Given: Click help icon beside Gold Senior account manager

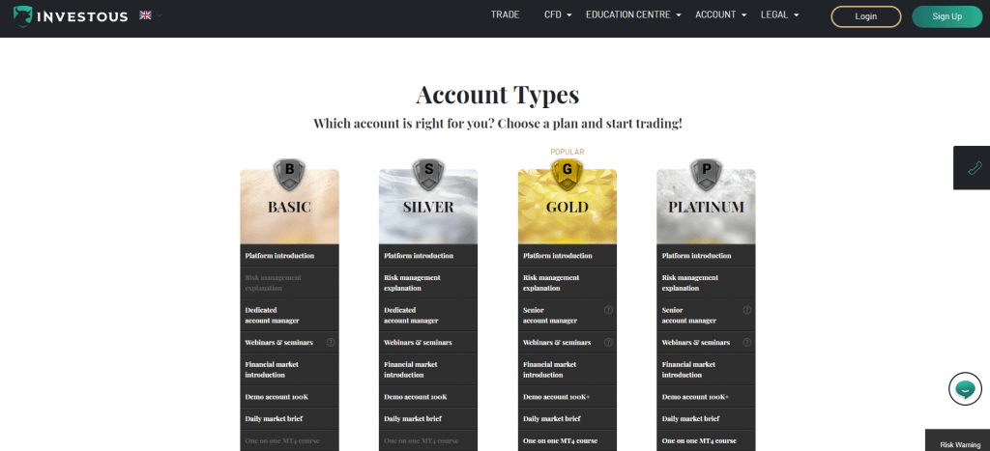Looking at the screenshot, I should (608, 310).
